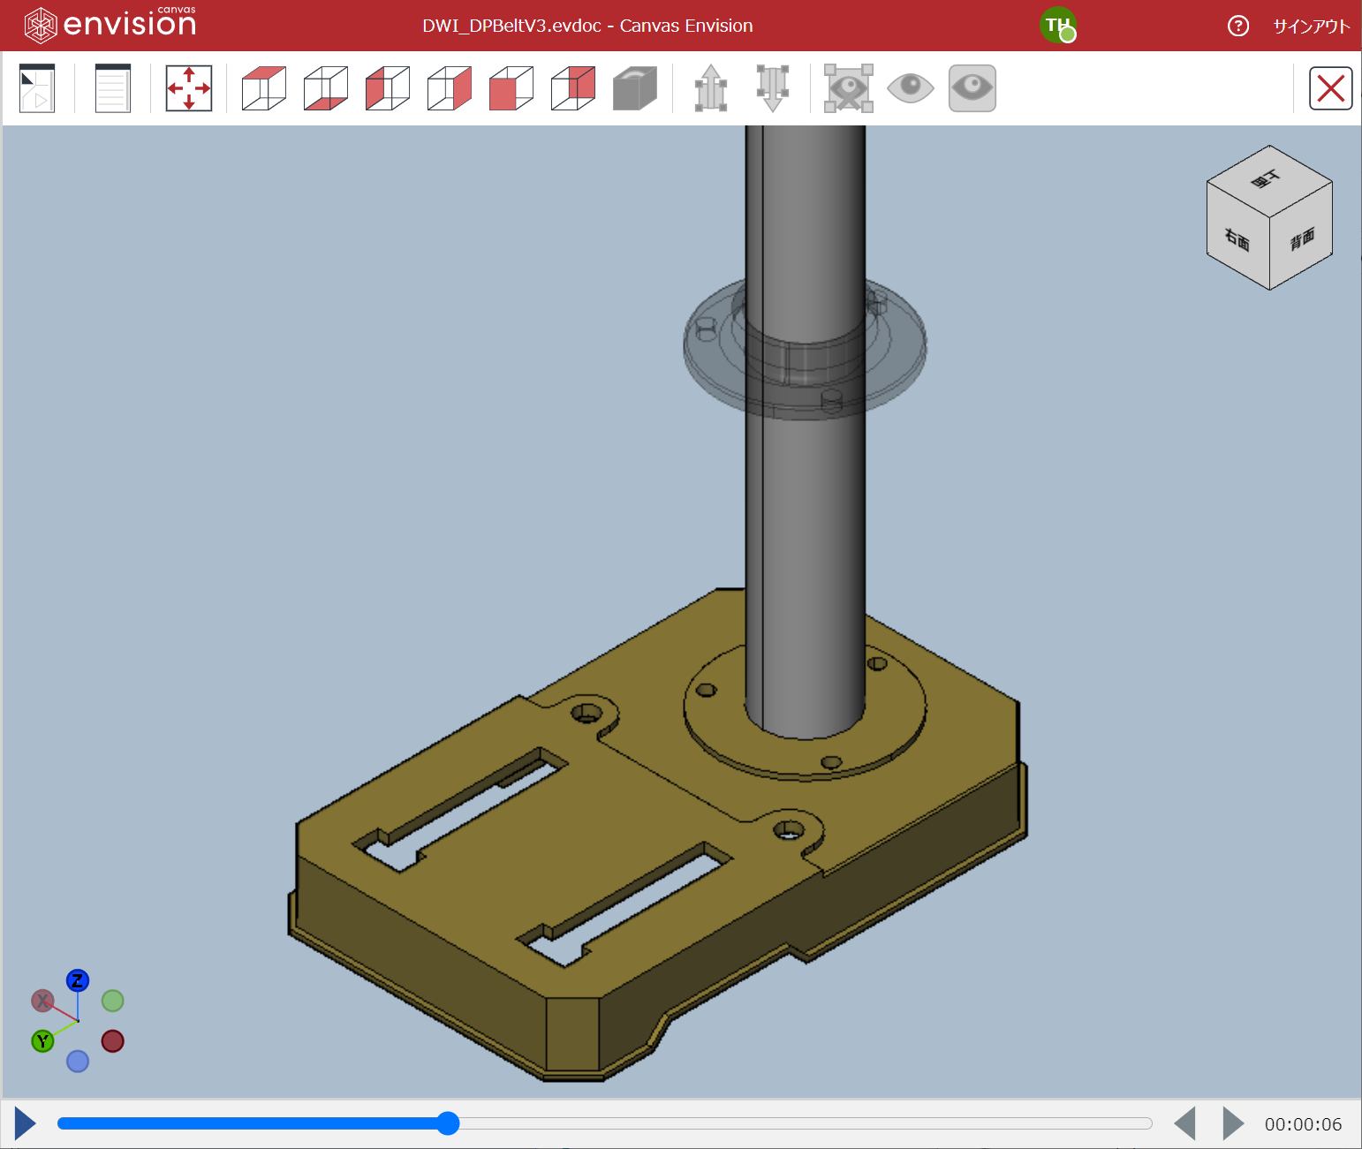
Task: Click the crossed-out eye hide selection icon
Action: [848, 88]
